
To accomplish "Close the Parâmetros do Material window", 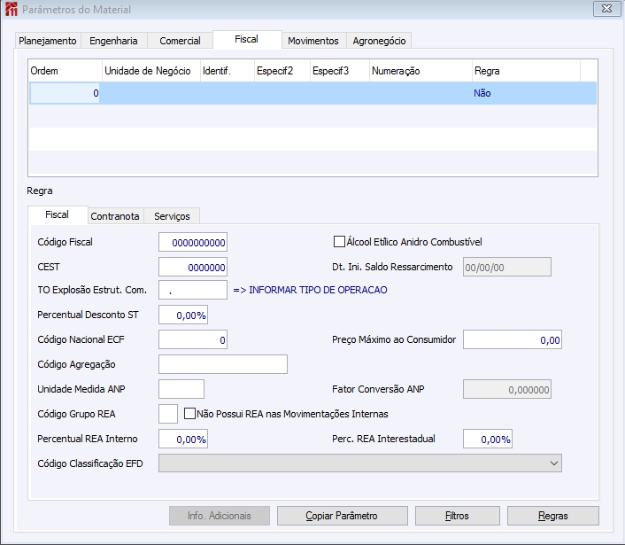I will pyautogui.click(x=606, y=9).
